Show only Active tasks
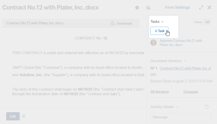Image resolution: width=217 pixels, height=124 pixels. tap(198, 22)
